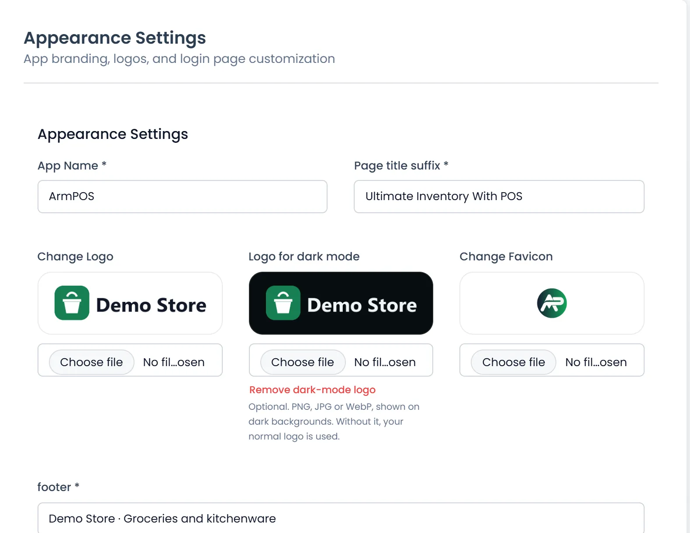690x533 pixels.
Task: Choose file for Logo for dark mode
Action: point(303,362)
